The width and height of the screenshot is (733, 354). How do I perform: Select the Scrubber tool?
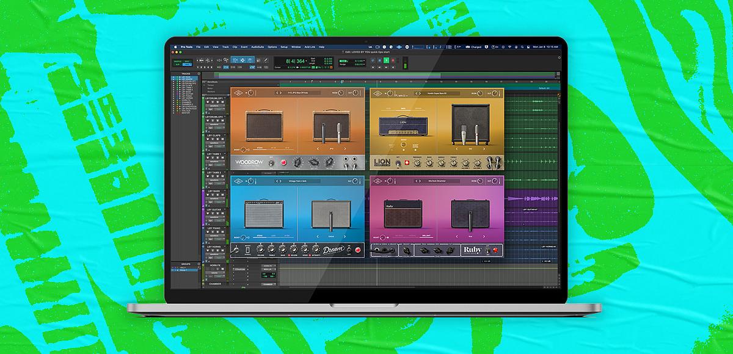pyautogui.click(x=258, y=60)
